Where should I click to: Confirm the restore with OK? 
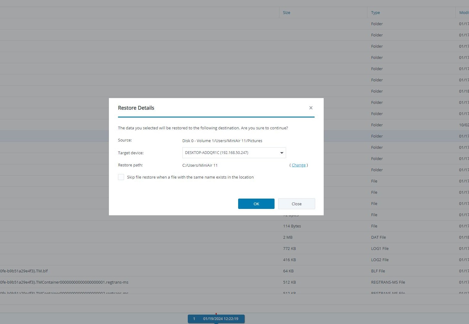[x=256, y=204]
